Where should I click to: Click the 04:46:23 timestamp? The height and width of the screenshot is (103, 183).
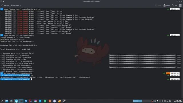coord(175,35)
